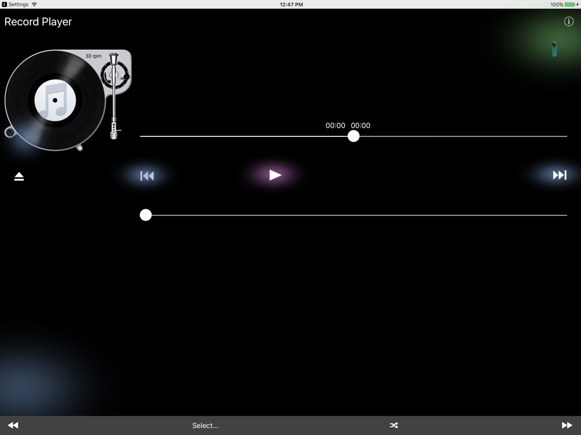Tap the 33 rpm speed label
Image resolution: width=581 pixels, height=435 pixels.
tap(94, 56)
